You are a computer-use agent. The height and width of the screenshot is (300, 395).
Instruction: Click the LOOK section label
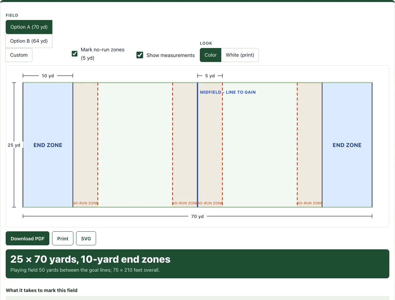[206, 43]
